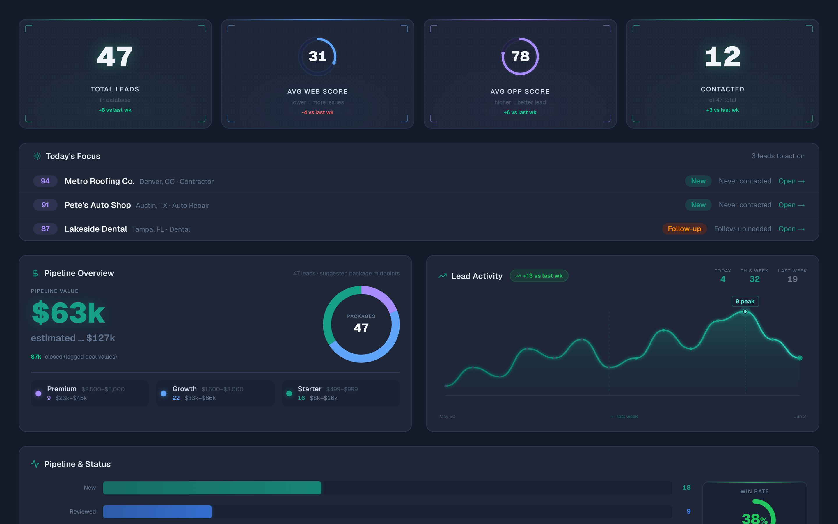Click the New badge on Pete's Auto Shop row
The image size is (838, 524).
pos(698,205)
